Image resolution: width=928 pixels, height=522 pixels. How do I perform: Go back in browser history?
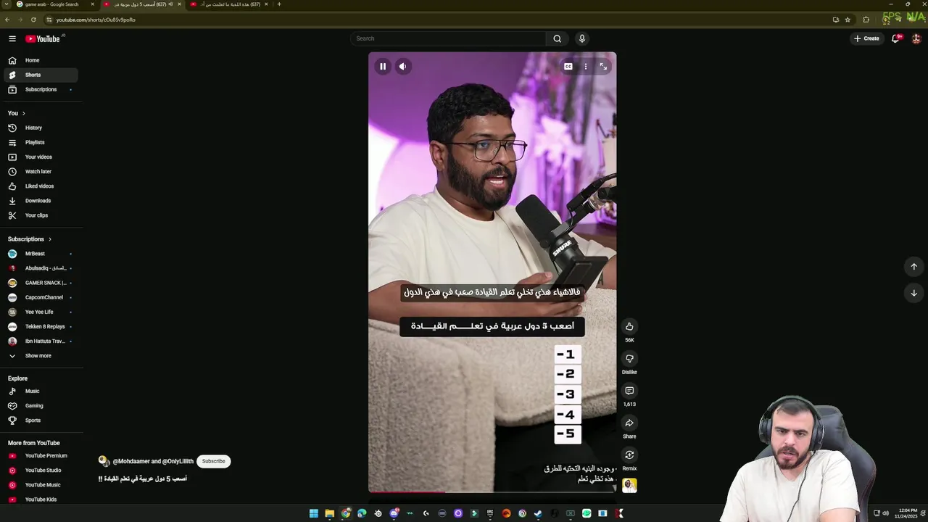point(7,20)
